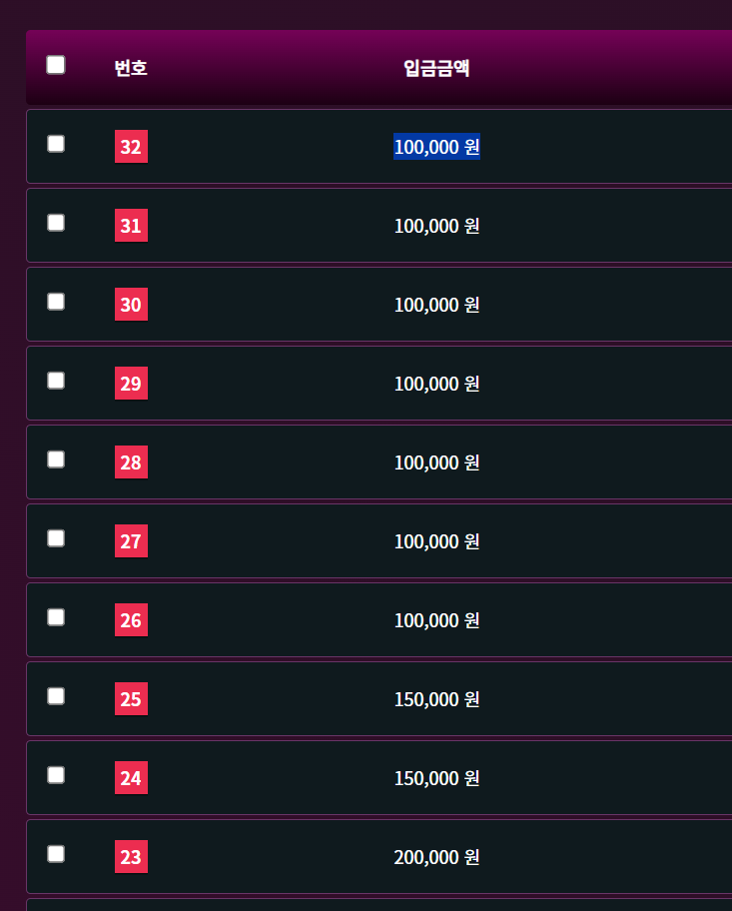Viewport: 732px width, 911px height.
Task: Click the red number badge 32
Action: pyautogui.click(x=131, y=147)
